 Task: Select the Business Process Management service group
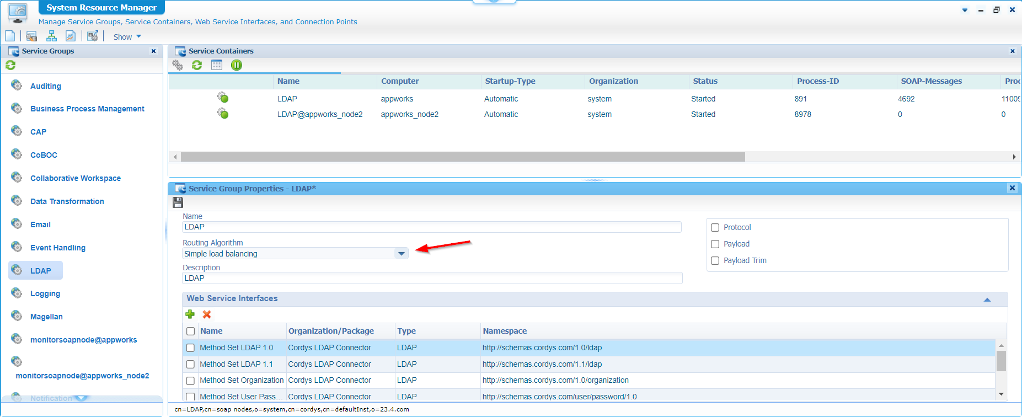[x=87, y=109]
